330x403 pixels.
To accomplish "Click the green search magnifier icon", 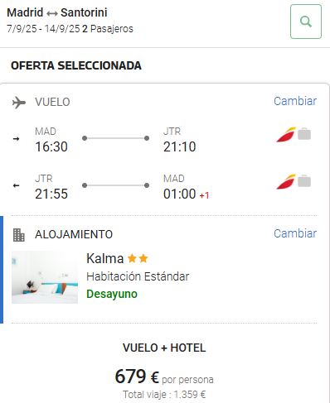I will (306, 22).
